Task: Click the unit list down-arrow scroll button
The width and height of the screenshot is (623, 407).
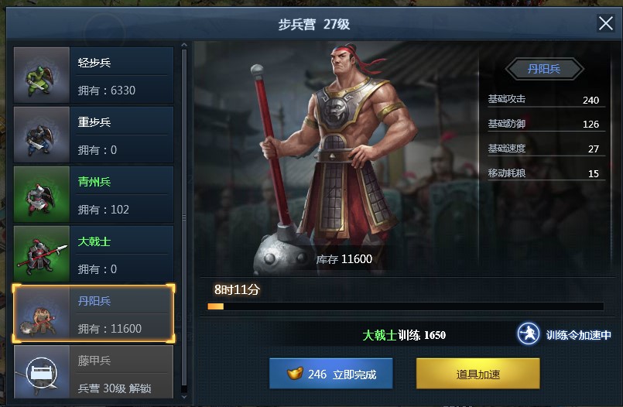Action: coord(184,396)
